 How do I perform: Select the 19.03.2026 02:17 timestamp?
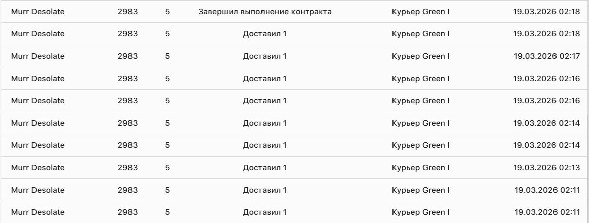point(546,56)
